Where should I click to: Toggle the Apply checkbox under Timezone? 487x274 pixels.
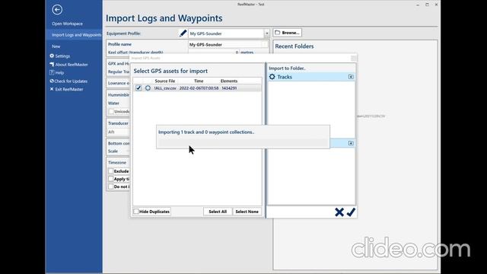[x=111, y=179]
